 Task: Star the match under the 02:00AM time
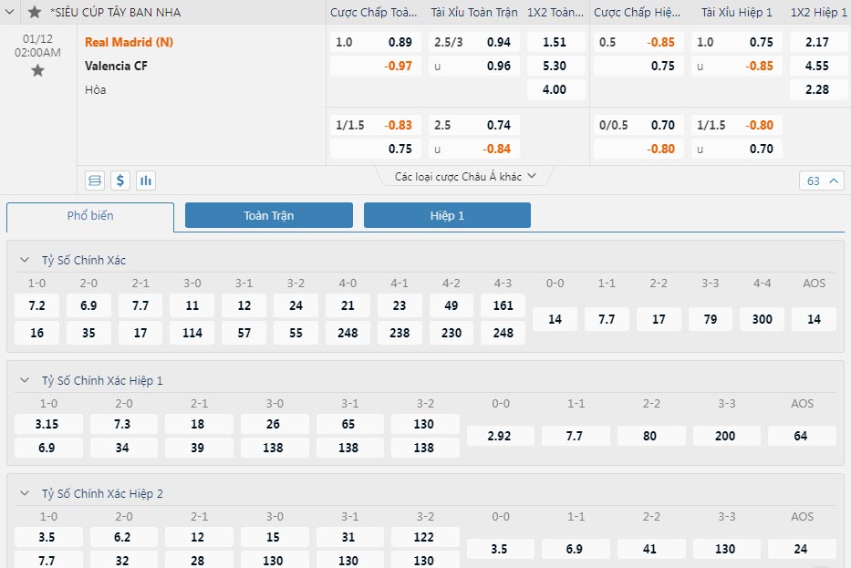(37, 70)
